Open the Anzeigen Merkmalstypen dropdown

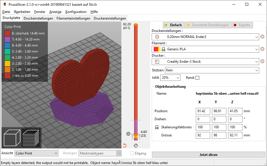(x=100, y=153)
